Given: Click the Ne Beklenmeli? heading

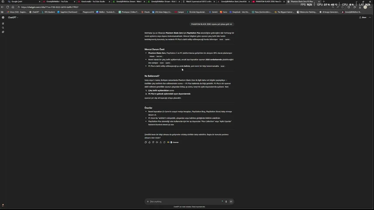Looking at the screenshot, I should pos(152,76).
